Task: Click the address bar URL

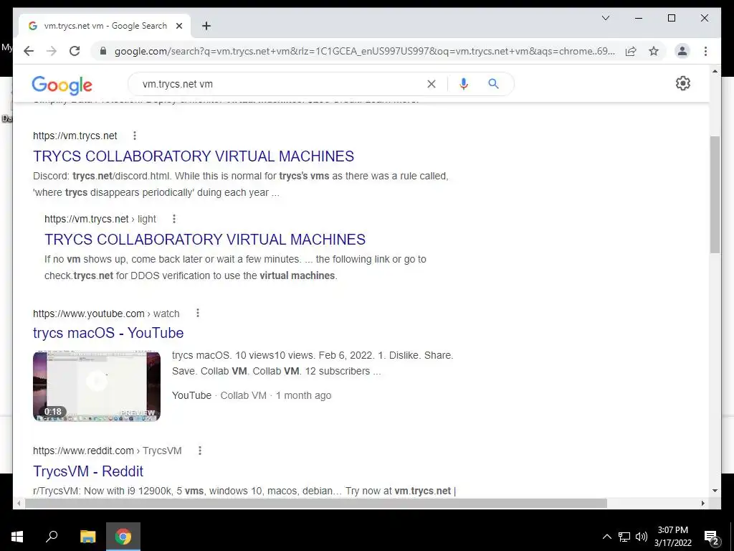Action: click(364, 51)
